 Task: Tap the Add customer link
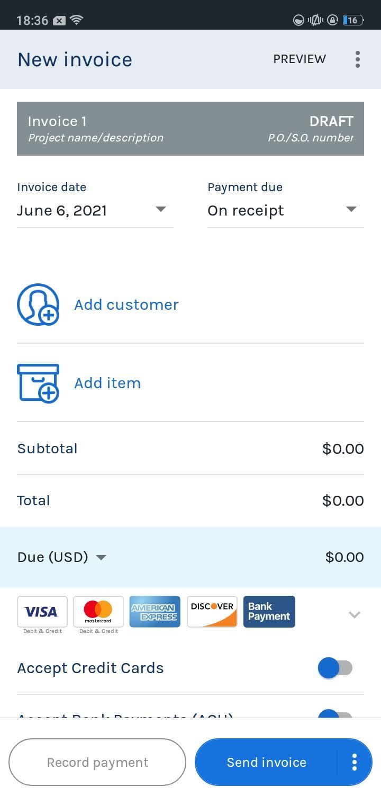pos(126,305)
